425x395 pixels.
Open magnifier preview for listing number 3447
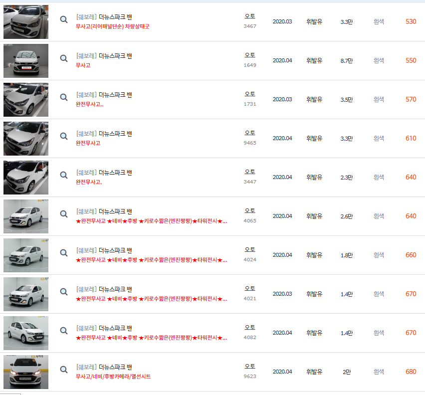(x=64, y=175)
